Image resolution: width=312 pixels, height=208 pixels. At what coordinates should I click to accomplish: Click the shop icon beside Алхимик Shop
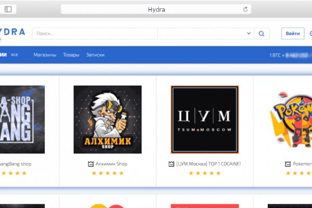click(x=90, y=164)
